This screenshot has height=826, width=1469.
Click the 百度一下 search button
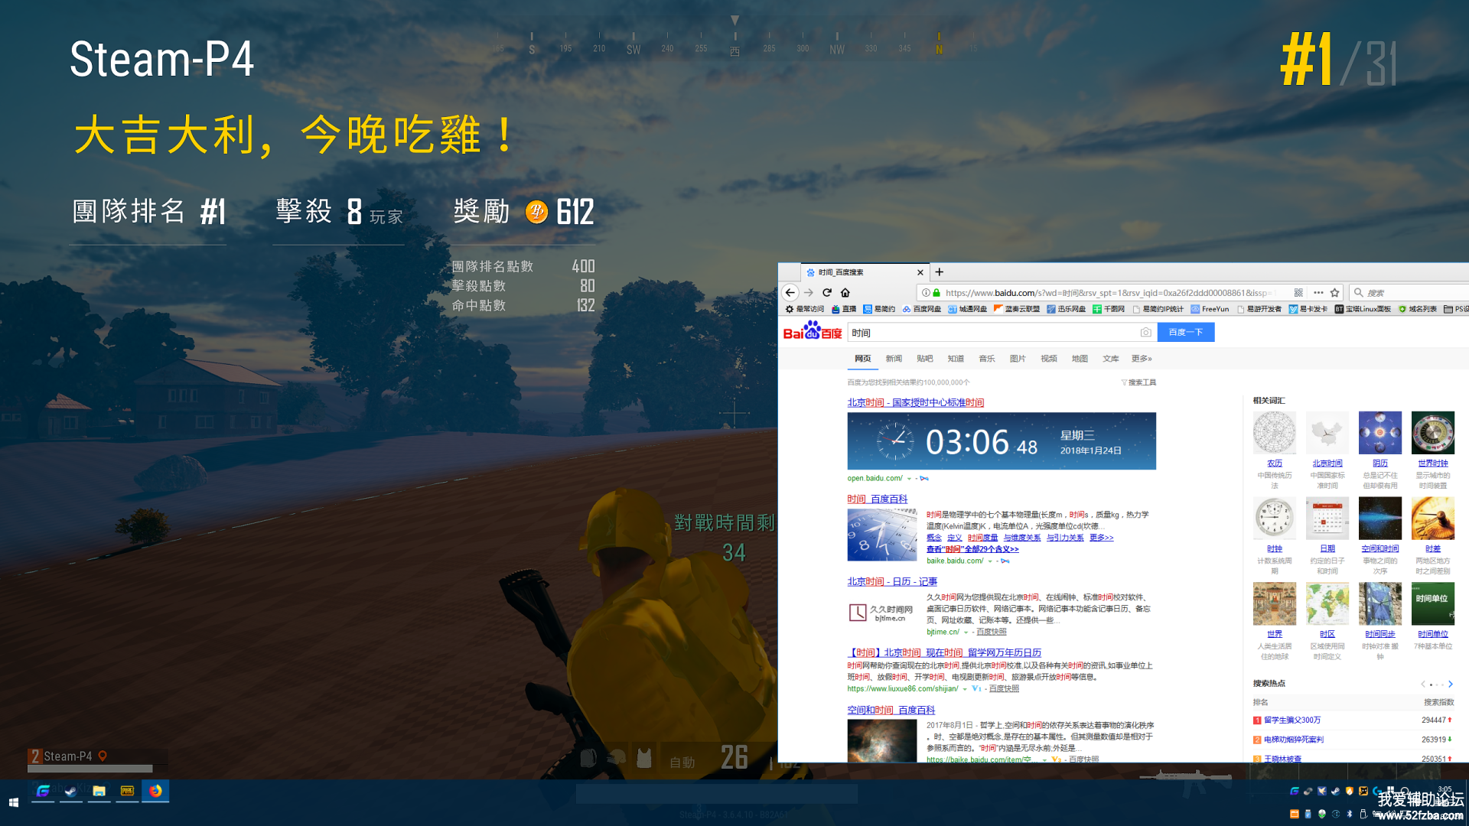click(x=1185, y=332)
